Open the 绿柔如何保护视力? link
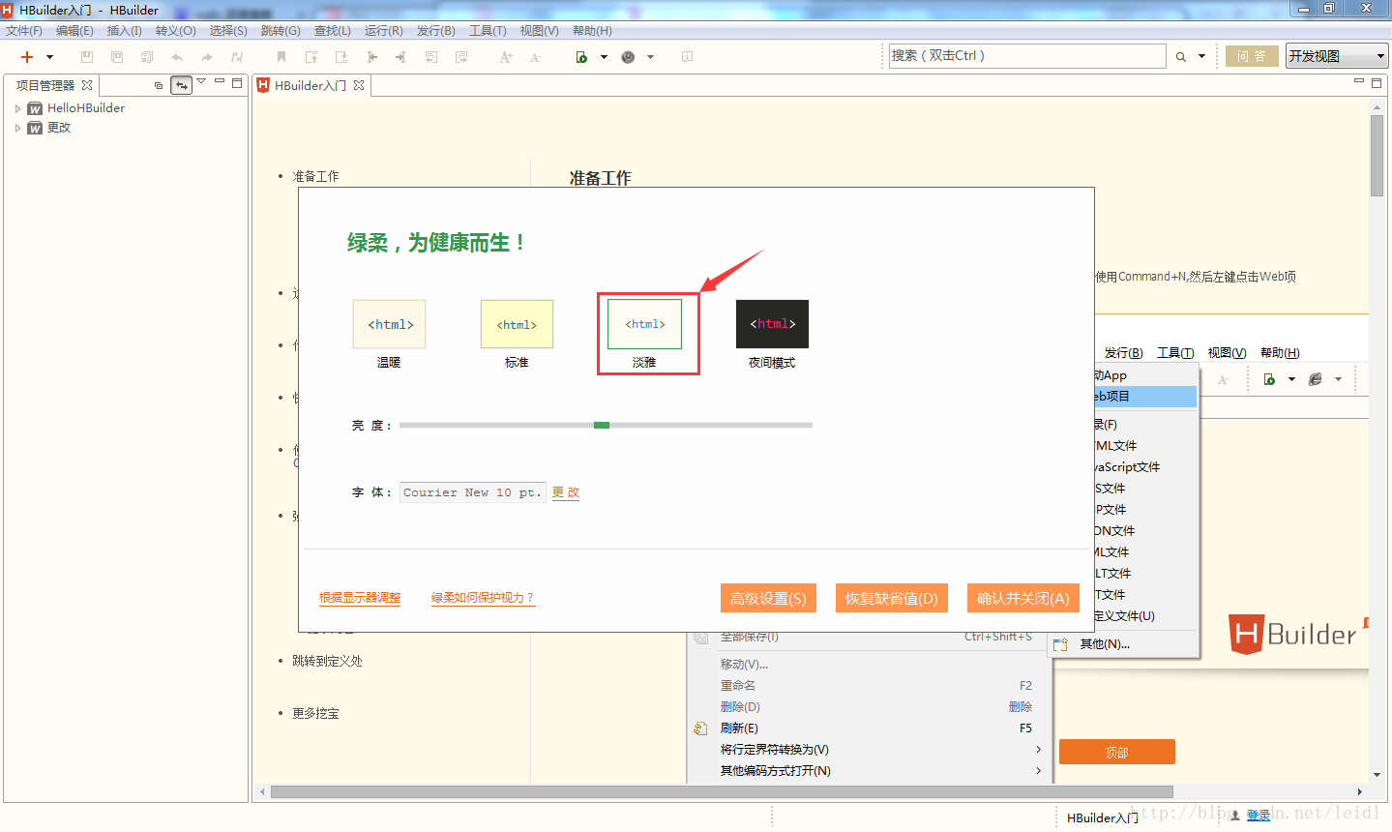The height and width of the screenshot is (832, 1392). tap(483, 598)
